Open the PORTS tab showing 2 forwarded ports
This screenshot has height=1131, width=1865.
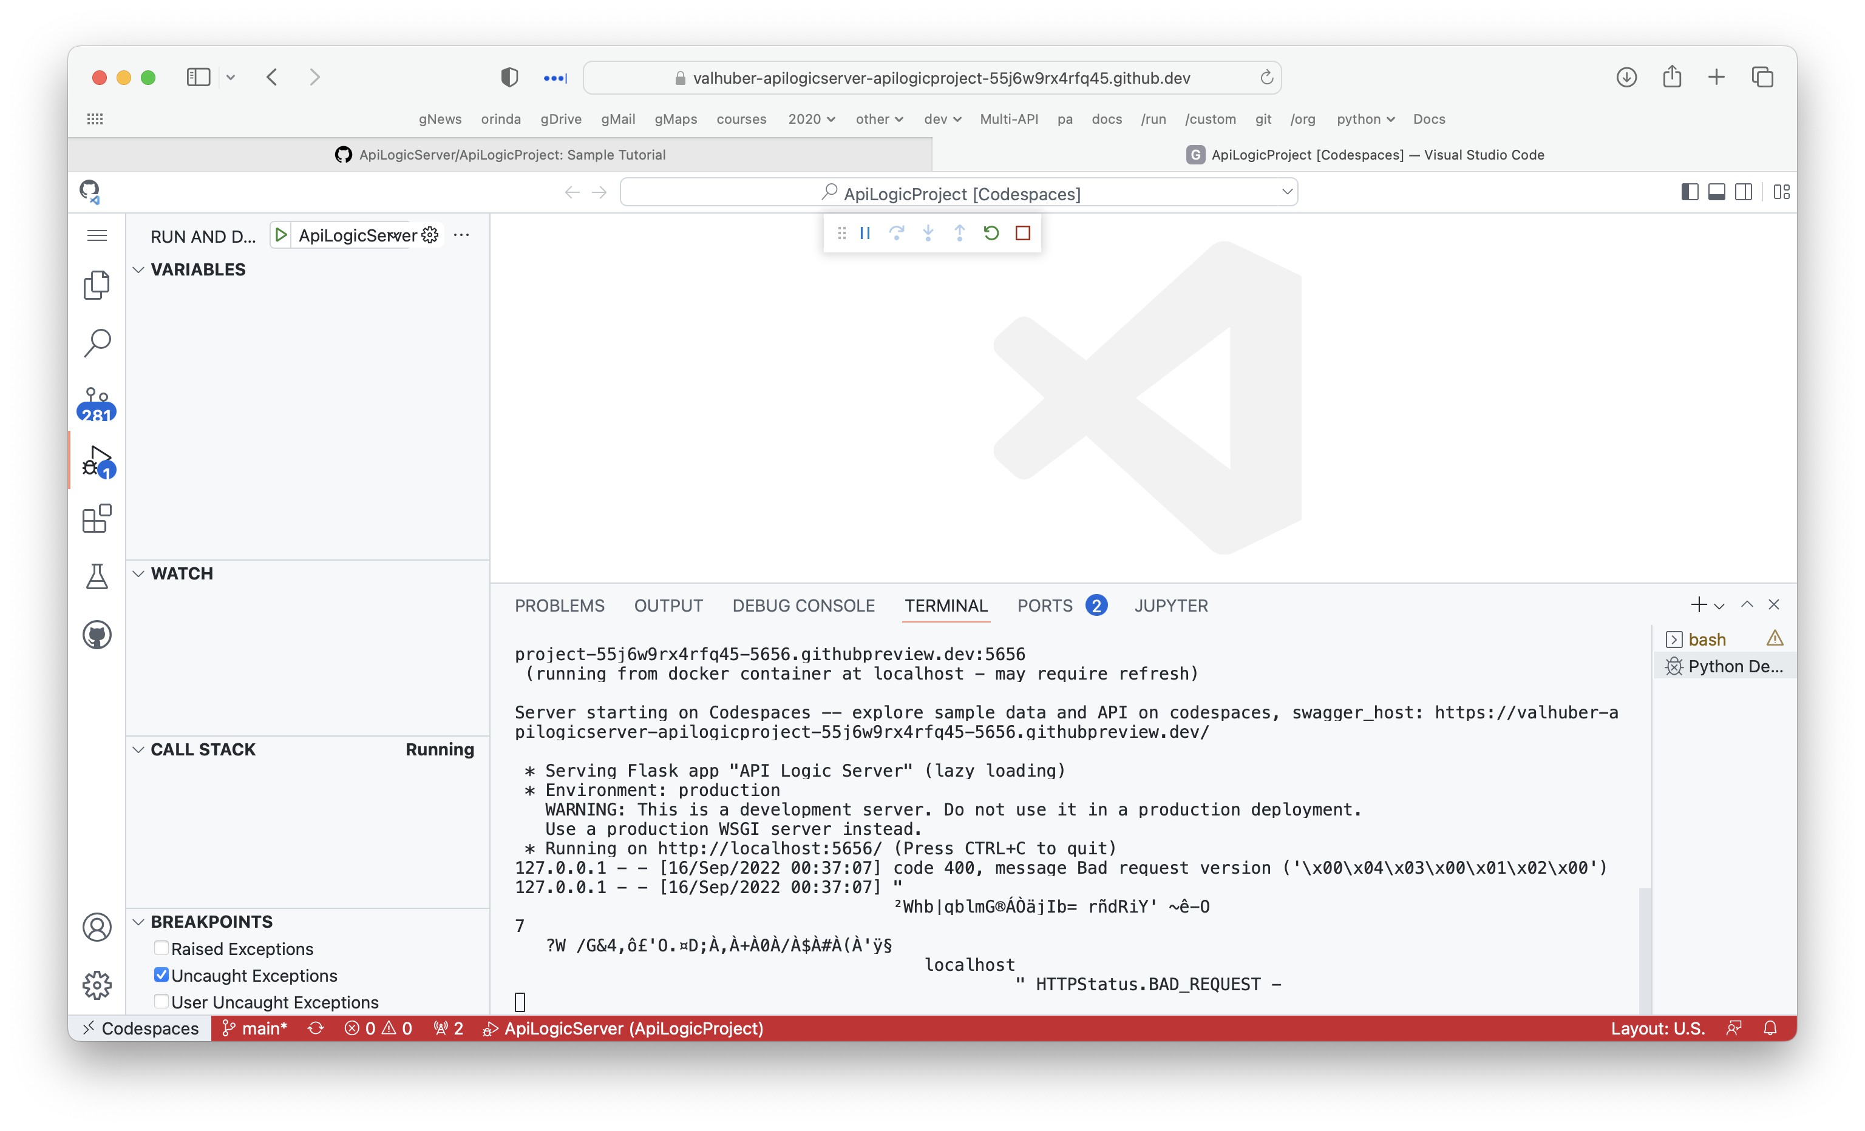pyautogui.click(x=1045, y=605)
